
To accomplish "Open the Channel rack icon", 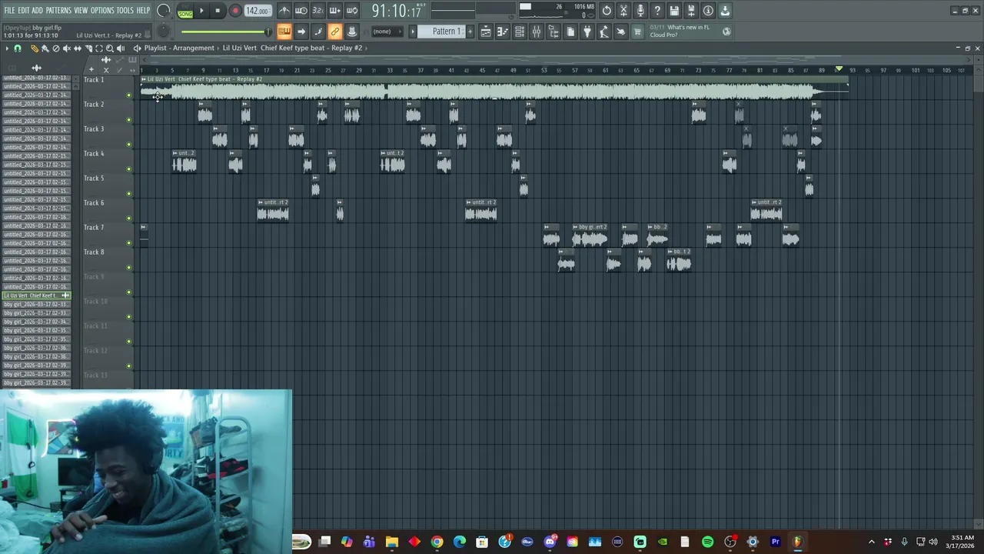I will click(520, 32).
